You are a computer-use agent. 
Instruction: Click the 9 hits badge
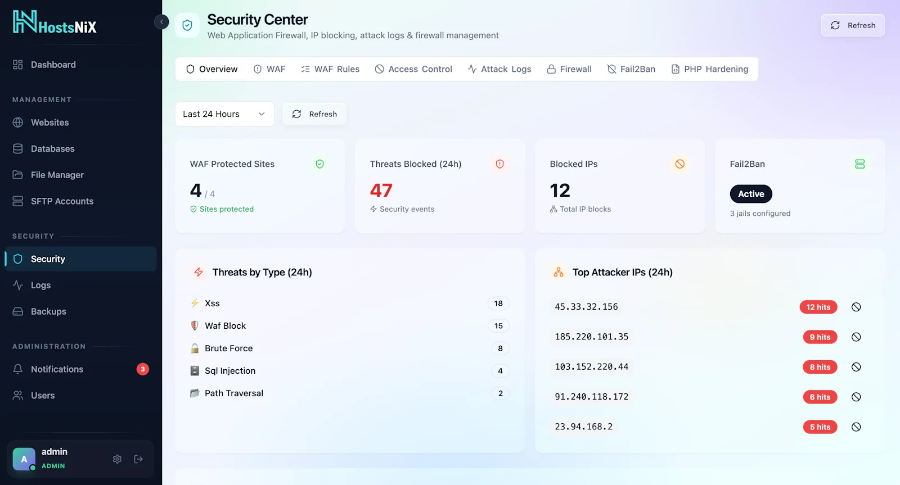click(820, 337)
